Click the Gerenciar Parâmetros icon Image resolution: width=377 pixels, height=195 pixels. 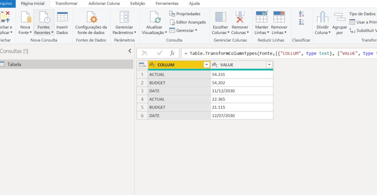coord(124,17)
